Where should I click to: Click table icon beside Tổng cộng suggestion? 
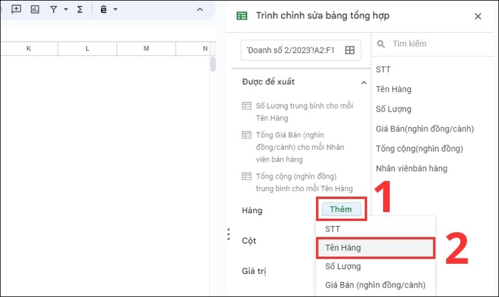point(247,176)
